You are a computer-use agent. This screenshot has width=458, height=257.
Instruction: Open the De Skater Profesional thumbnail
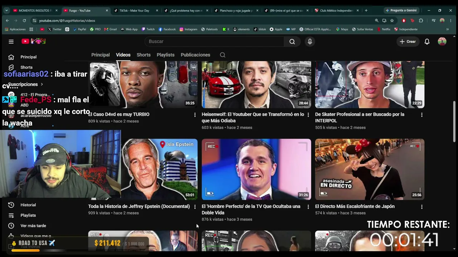370,85
